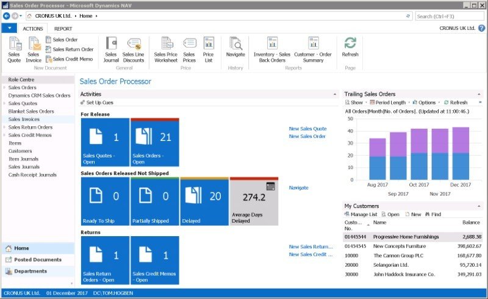Click Find in My Customers
488x299 pixels.
coord(433,214)
